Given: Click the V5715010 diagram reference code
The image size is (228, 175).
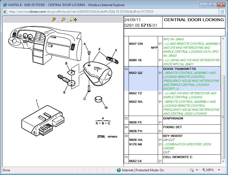Looking at the screenshot, I should (x=112, y=137).
